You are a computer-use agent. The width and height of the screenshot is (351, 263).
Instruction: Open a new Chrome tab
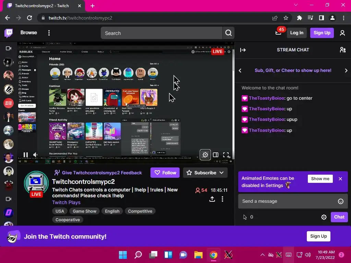click(x=93, y=6)
